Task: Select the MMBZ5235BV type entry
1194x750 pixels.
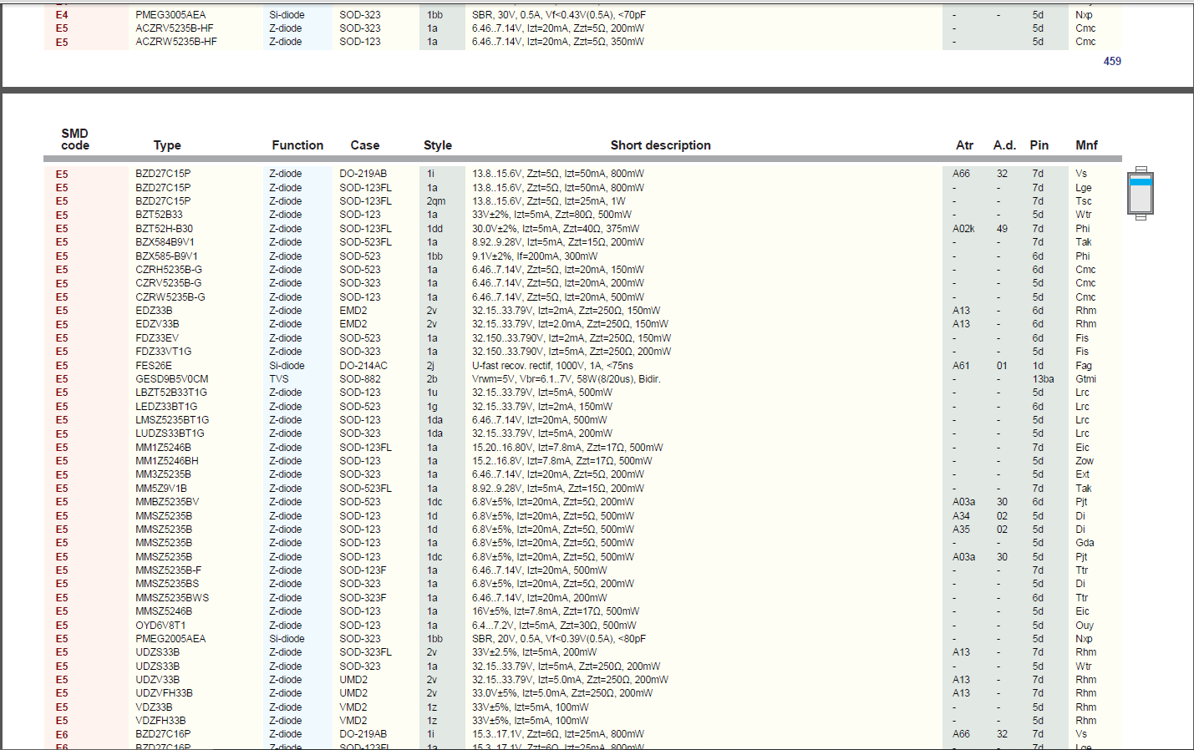Action: (x=167, y=502)
